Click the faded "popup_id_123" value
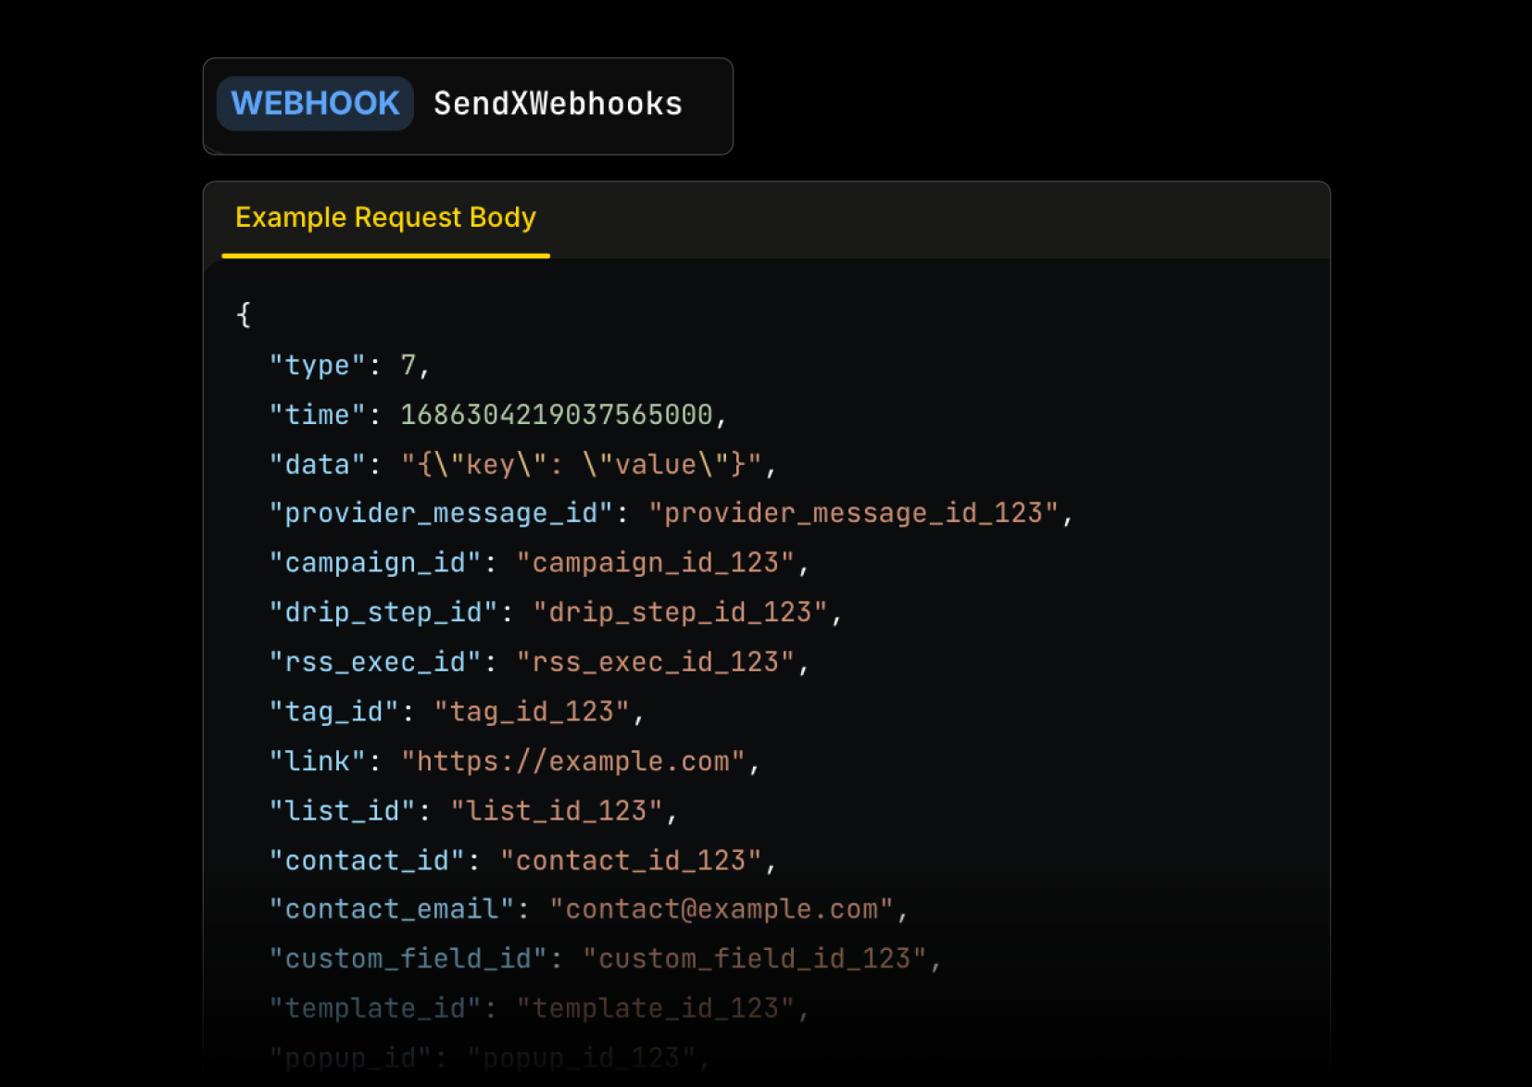The image size is (1532, 1087). coord(582,1057)
